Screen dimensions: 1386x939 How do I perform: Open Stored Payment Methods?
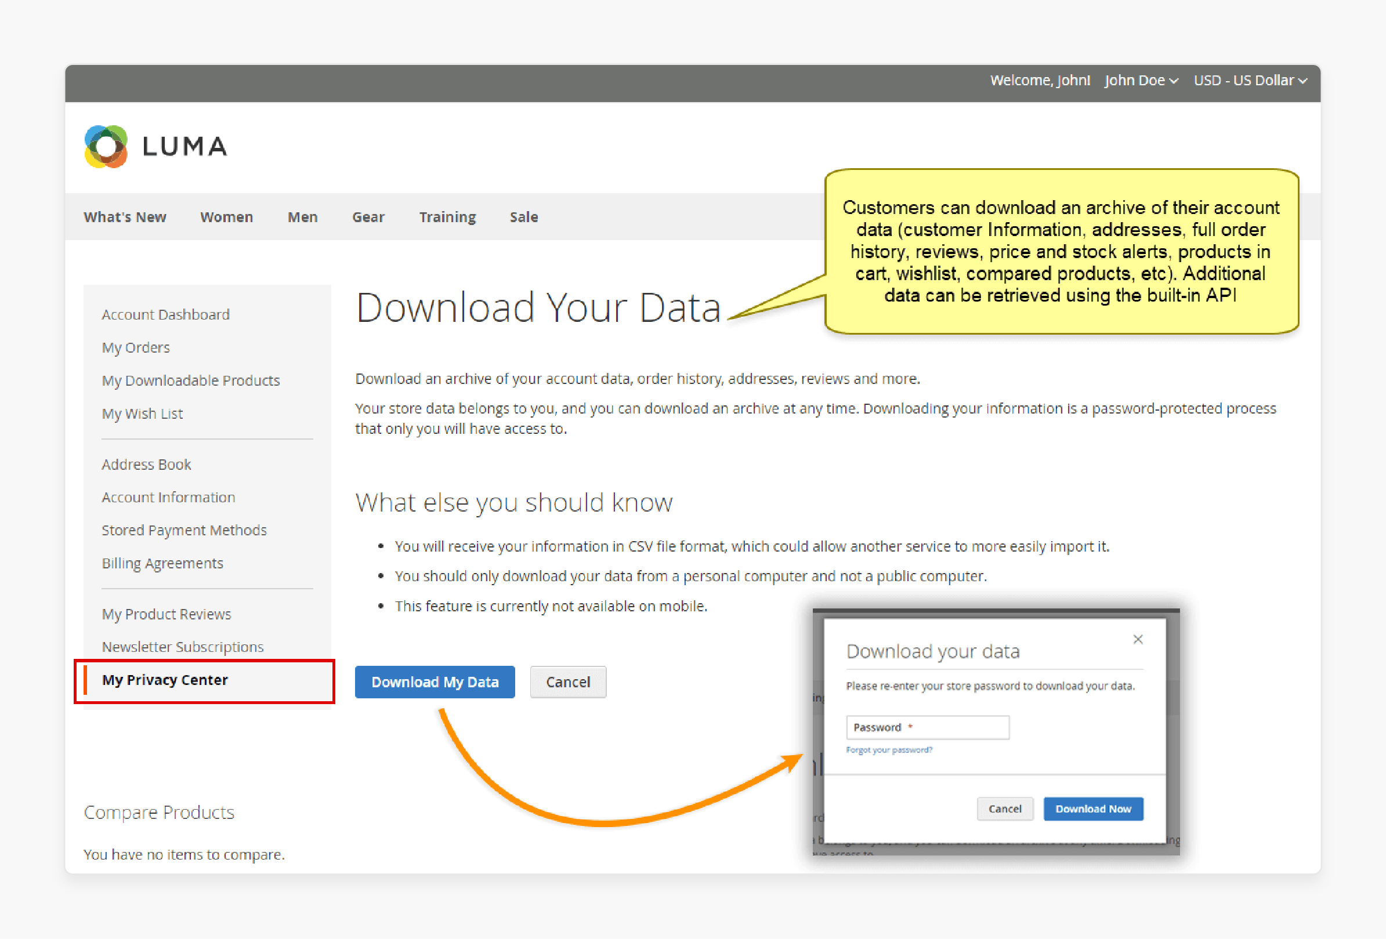184,530
